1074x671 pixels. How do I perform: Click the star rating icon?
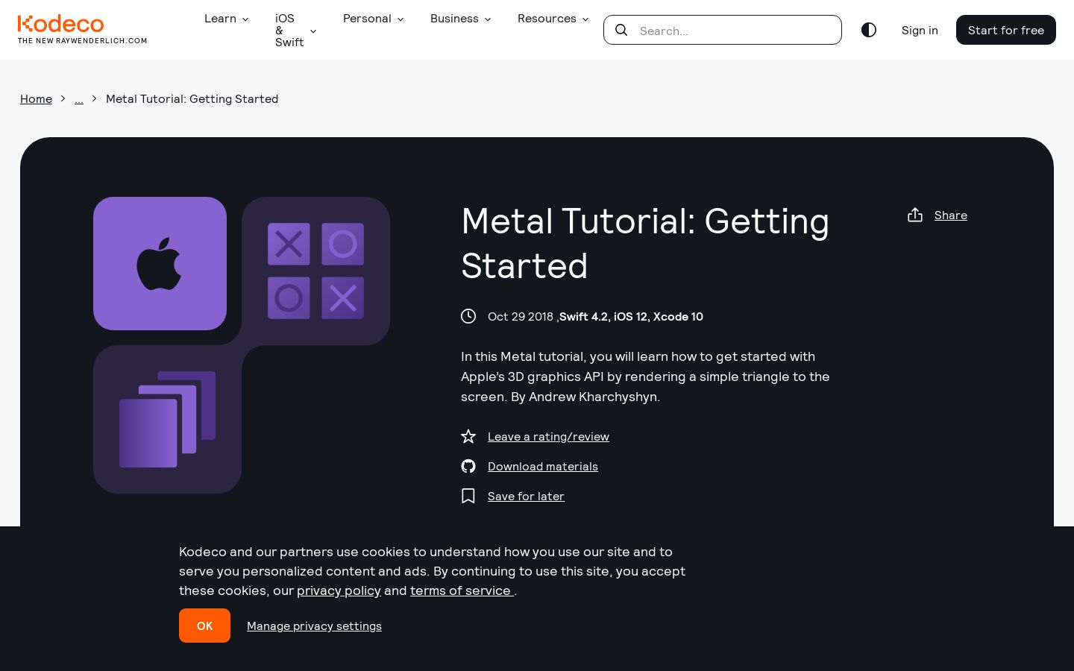[x=468, y=436]
